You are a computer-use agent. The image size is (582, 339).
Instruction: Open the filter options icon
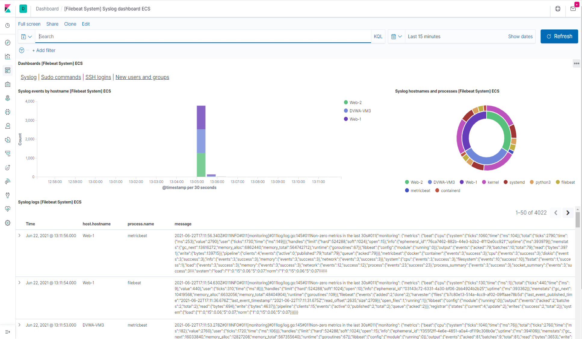coord(22,50)
